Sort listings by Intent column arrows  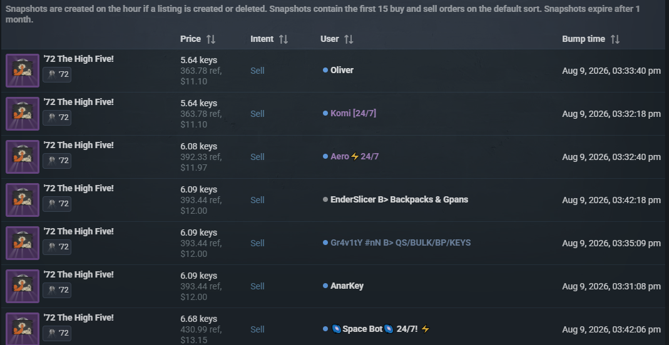point(283,39)
